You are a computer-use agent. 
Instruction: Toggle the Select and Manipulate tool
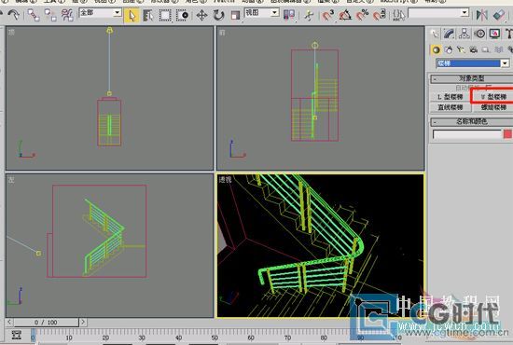click(308, 15)
